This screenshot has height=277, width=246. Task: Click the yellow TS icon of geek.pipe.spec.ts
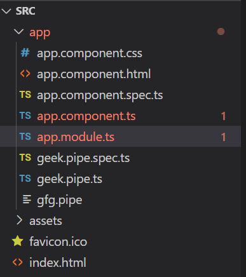[25, 158]
